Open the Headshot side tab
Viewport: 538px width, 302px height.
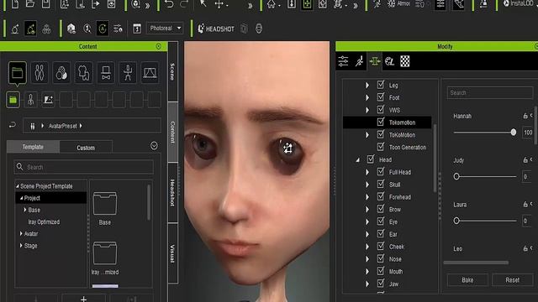(172, 192)
